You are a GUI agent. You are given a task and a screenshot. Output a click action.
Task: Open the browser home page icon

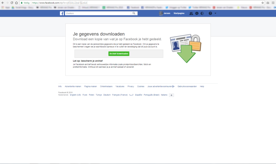tap(16, 3)
